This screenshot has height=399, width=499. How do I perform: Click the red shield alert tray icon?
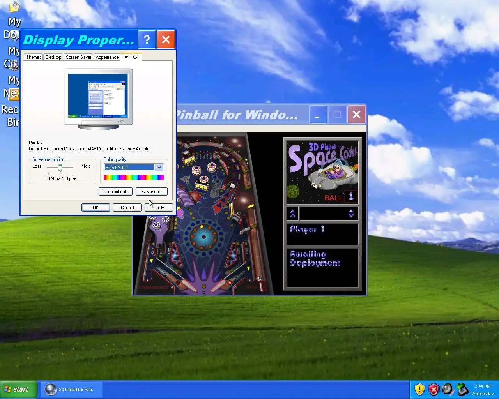(x=434, y=389)
